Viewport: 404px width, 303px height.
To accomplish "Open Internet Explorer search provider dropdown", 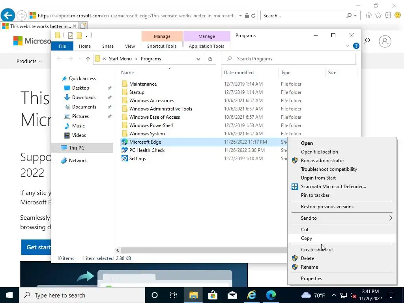I will point(355,15).
